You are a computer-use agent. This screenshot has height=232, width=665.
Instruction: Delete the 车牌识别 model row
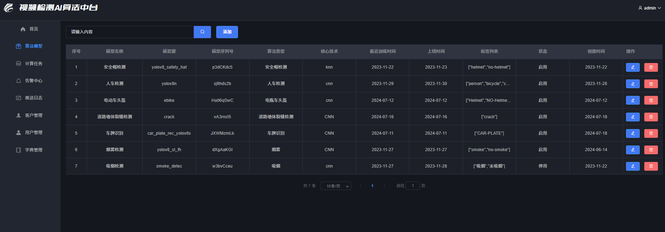[x=651, y=133]
